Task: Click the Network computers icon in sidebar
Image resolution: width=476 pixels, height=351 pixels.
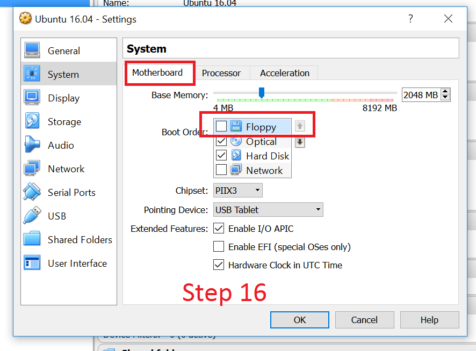Action: tap(32, 168)
